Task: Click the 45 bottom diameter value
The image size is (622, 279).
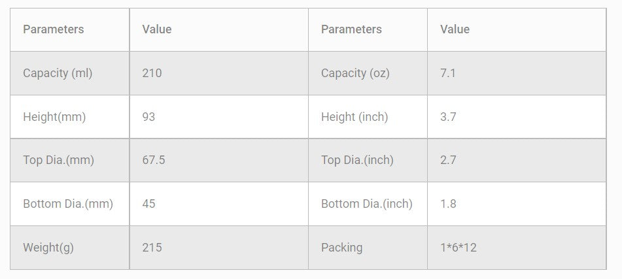Action: click(148, 204)
